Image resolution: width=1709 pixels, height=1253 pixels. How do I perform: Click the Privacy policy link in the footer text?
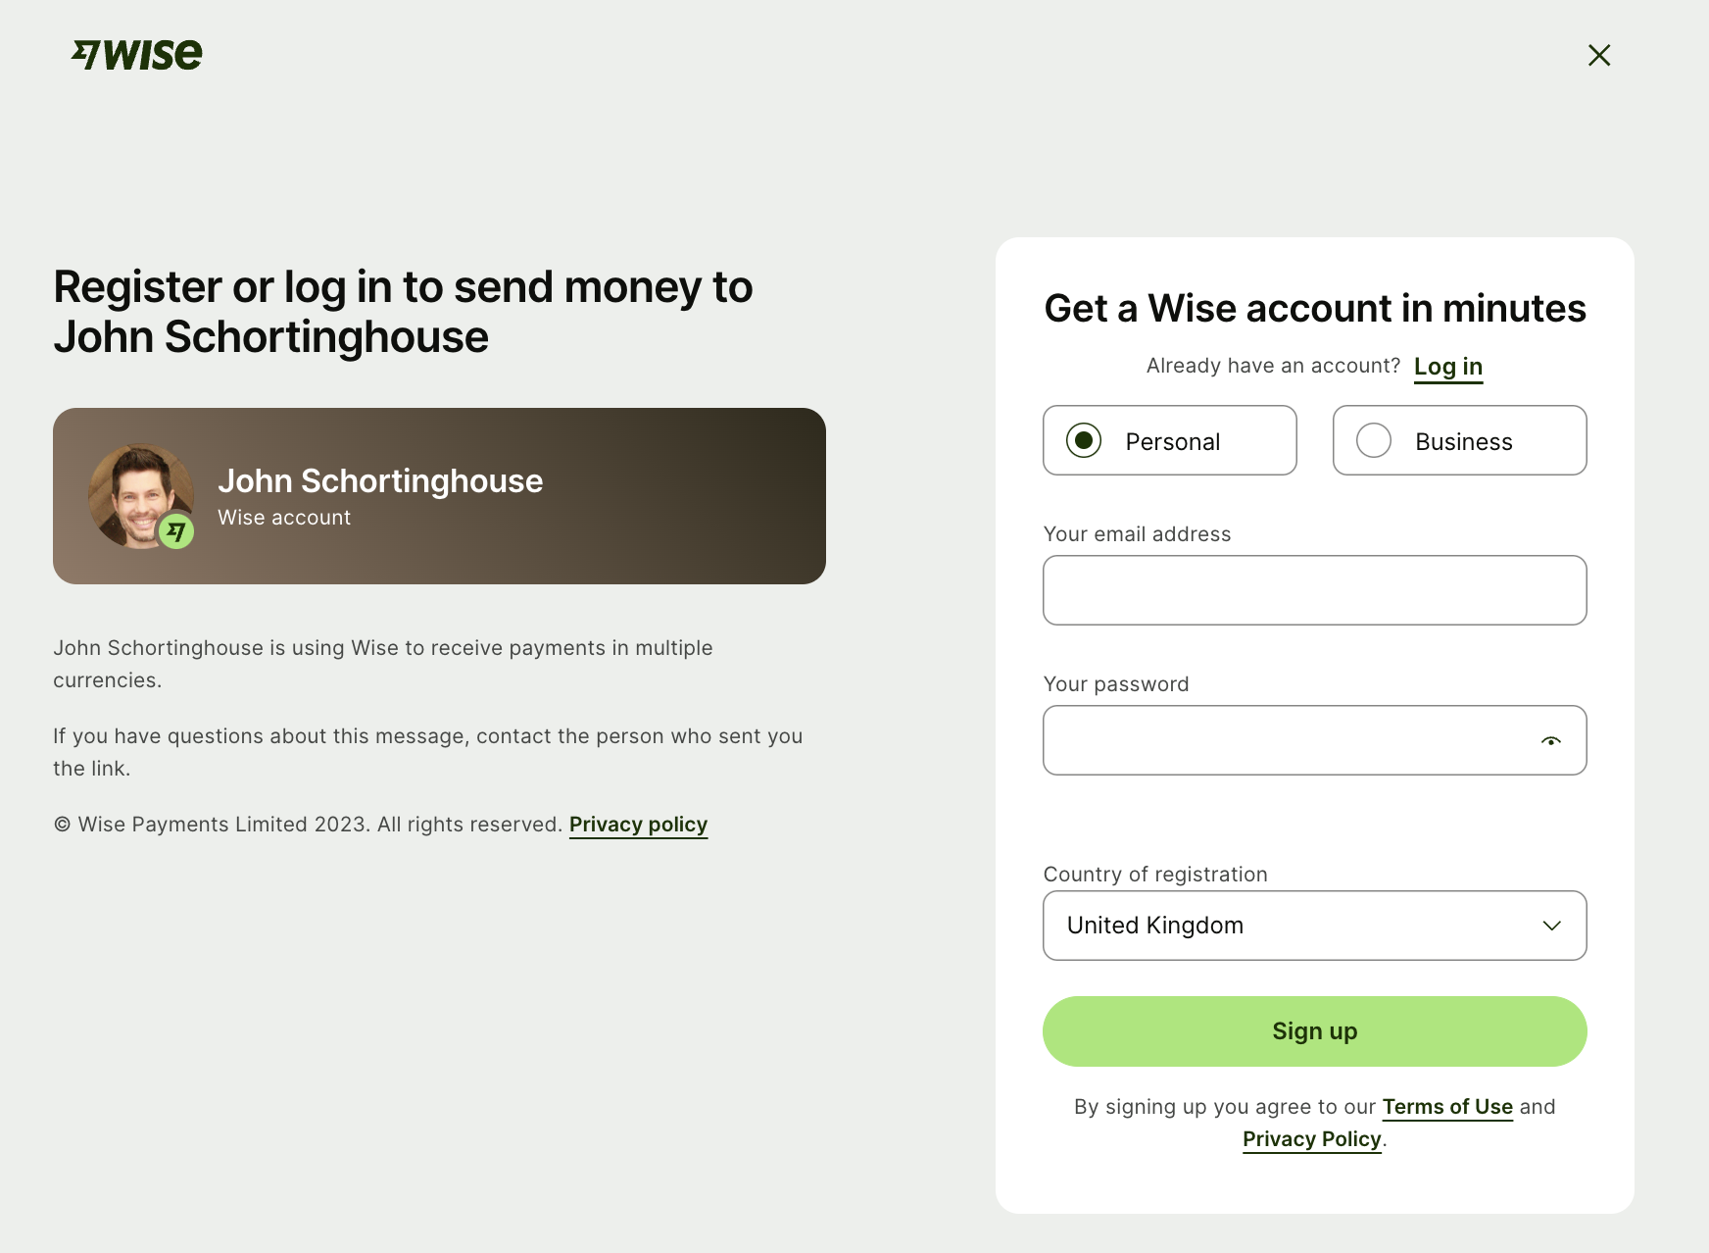pyautogui.click(x=638, y=825)
